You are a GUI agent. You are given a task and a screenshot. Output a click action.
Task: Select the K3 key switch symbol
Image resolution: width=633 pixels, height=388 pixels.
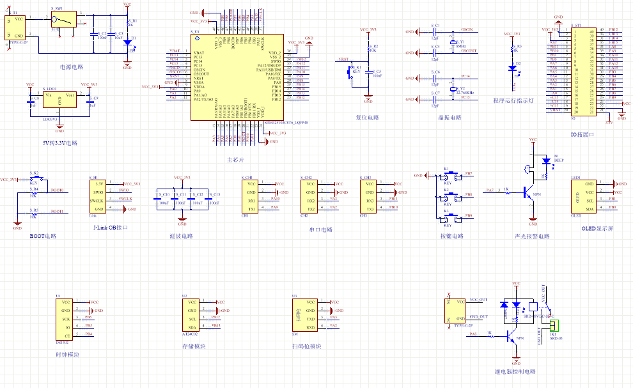tap(452, 219)
